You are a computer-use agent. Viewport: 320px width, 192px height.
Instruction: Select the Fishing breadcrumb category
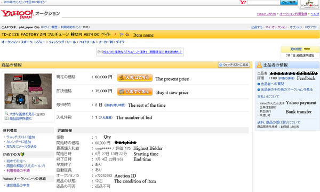tap(56, 42)
